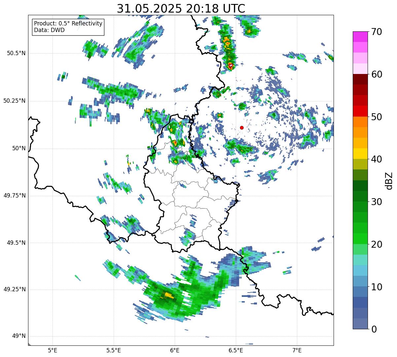Click the 49.75°N latitude label
This screenshot has width=397, height=357.
click(x=15, y=196)
